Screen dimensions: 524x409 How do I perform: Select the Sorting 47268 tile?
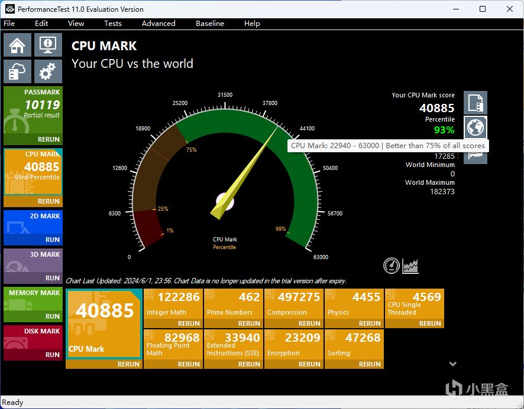coord(354,345)
